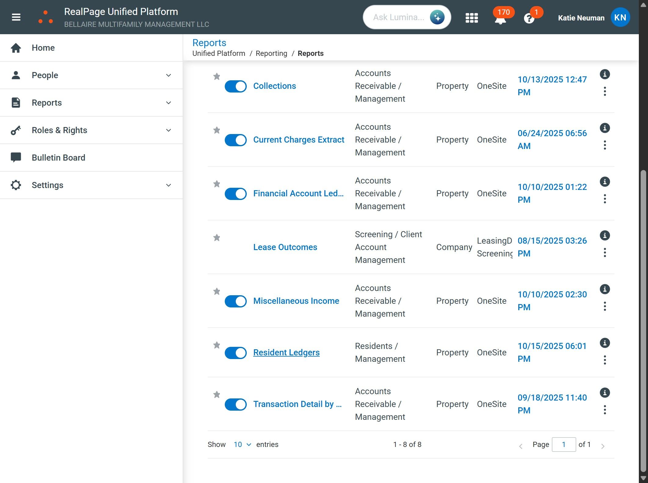Disable the Collections report toggle
648x483 pixels.
tap(235, 86)
